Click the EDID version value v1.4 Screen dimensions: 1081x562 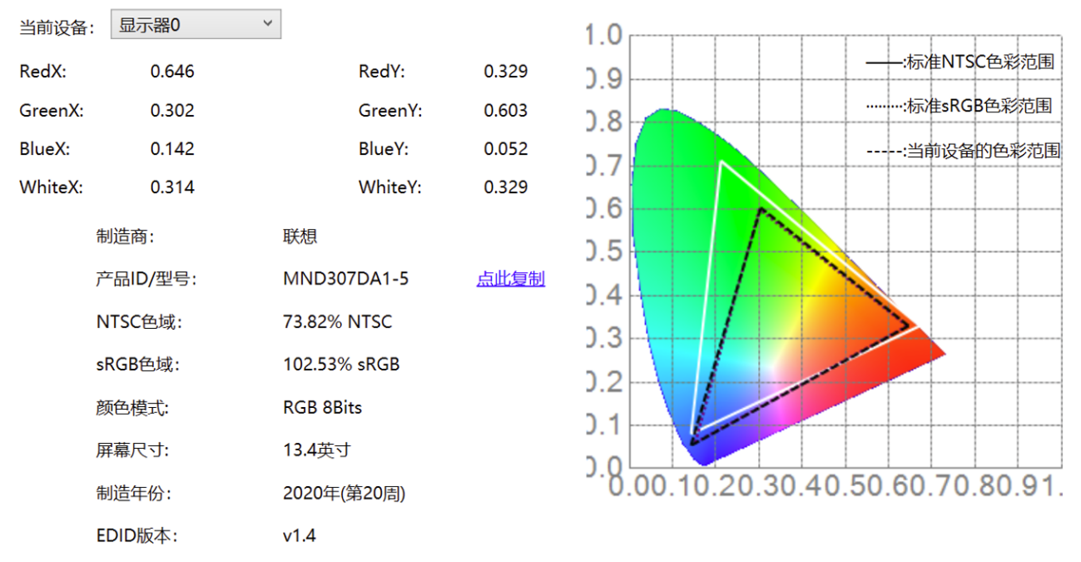point(300,535)
